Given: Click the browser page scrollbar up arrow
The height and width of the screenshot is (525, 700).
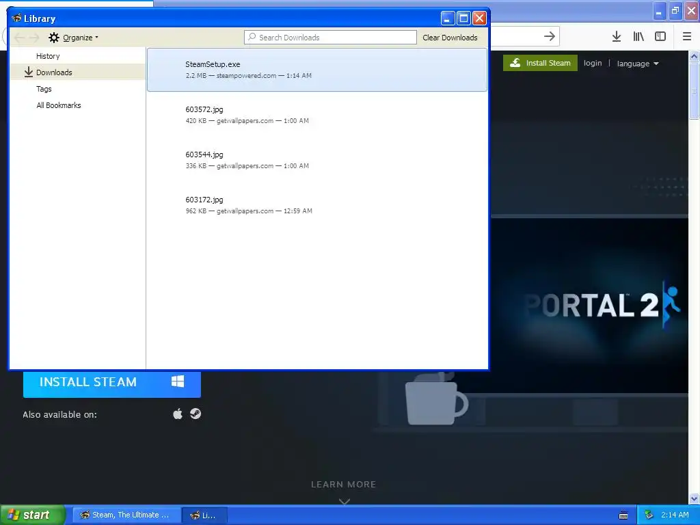Looking at the screenshot, I should 694,56.
